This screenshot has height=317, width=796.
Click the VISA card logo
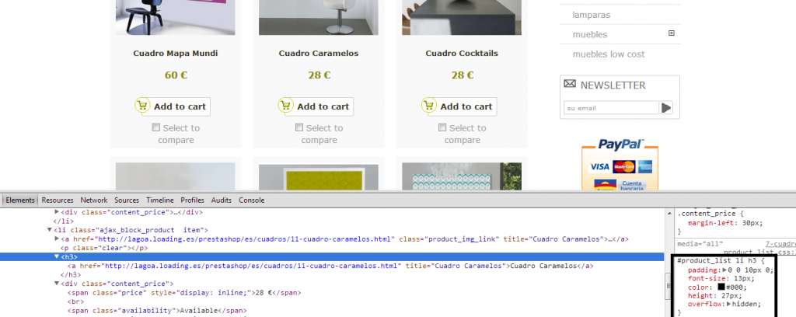[599, 166]
